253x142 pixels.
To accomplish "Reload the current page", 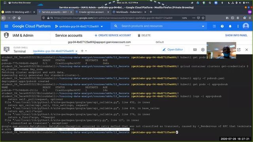I will [x=14, y=18].
